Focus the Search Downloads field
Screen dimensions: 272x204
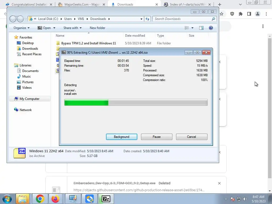point(182,19)
